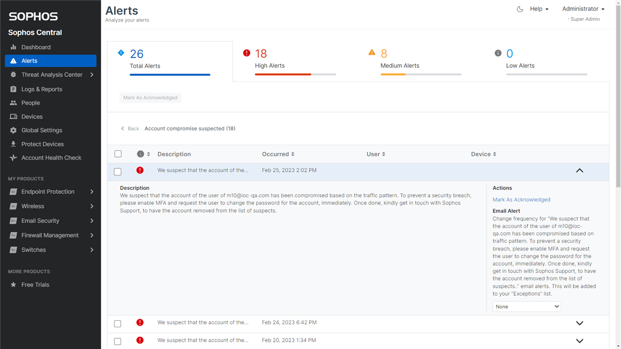Expand the Switches submenu arrow

click(92, 250)
